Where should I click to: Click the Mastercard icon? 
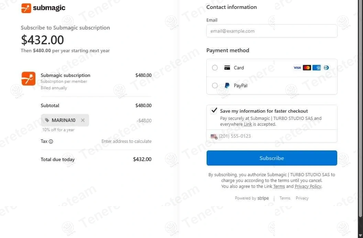pyautogui.click(x=307, y=68)
